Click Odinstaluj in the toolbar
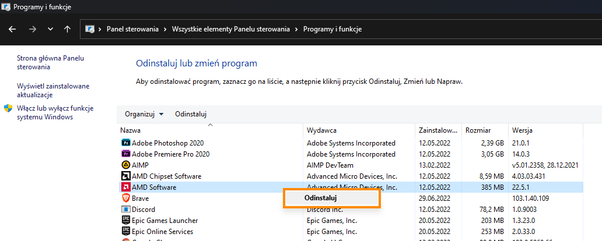 point(191,114)
